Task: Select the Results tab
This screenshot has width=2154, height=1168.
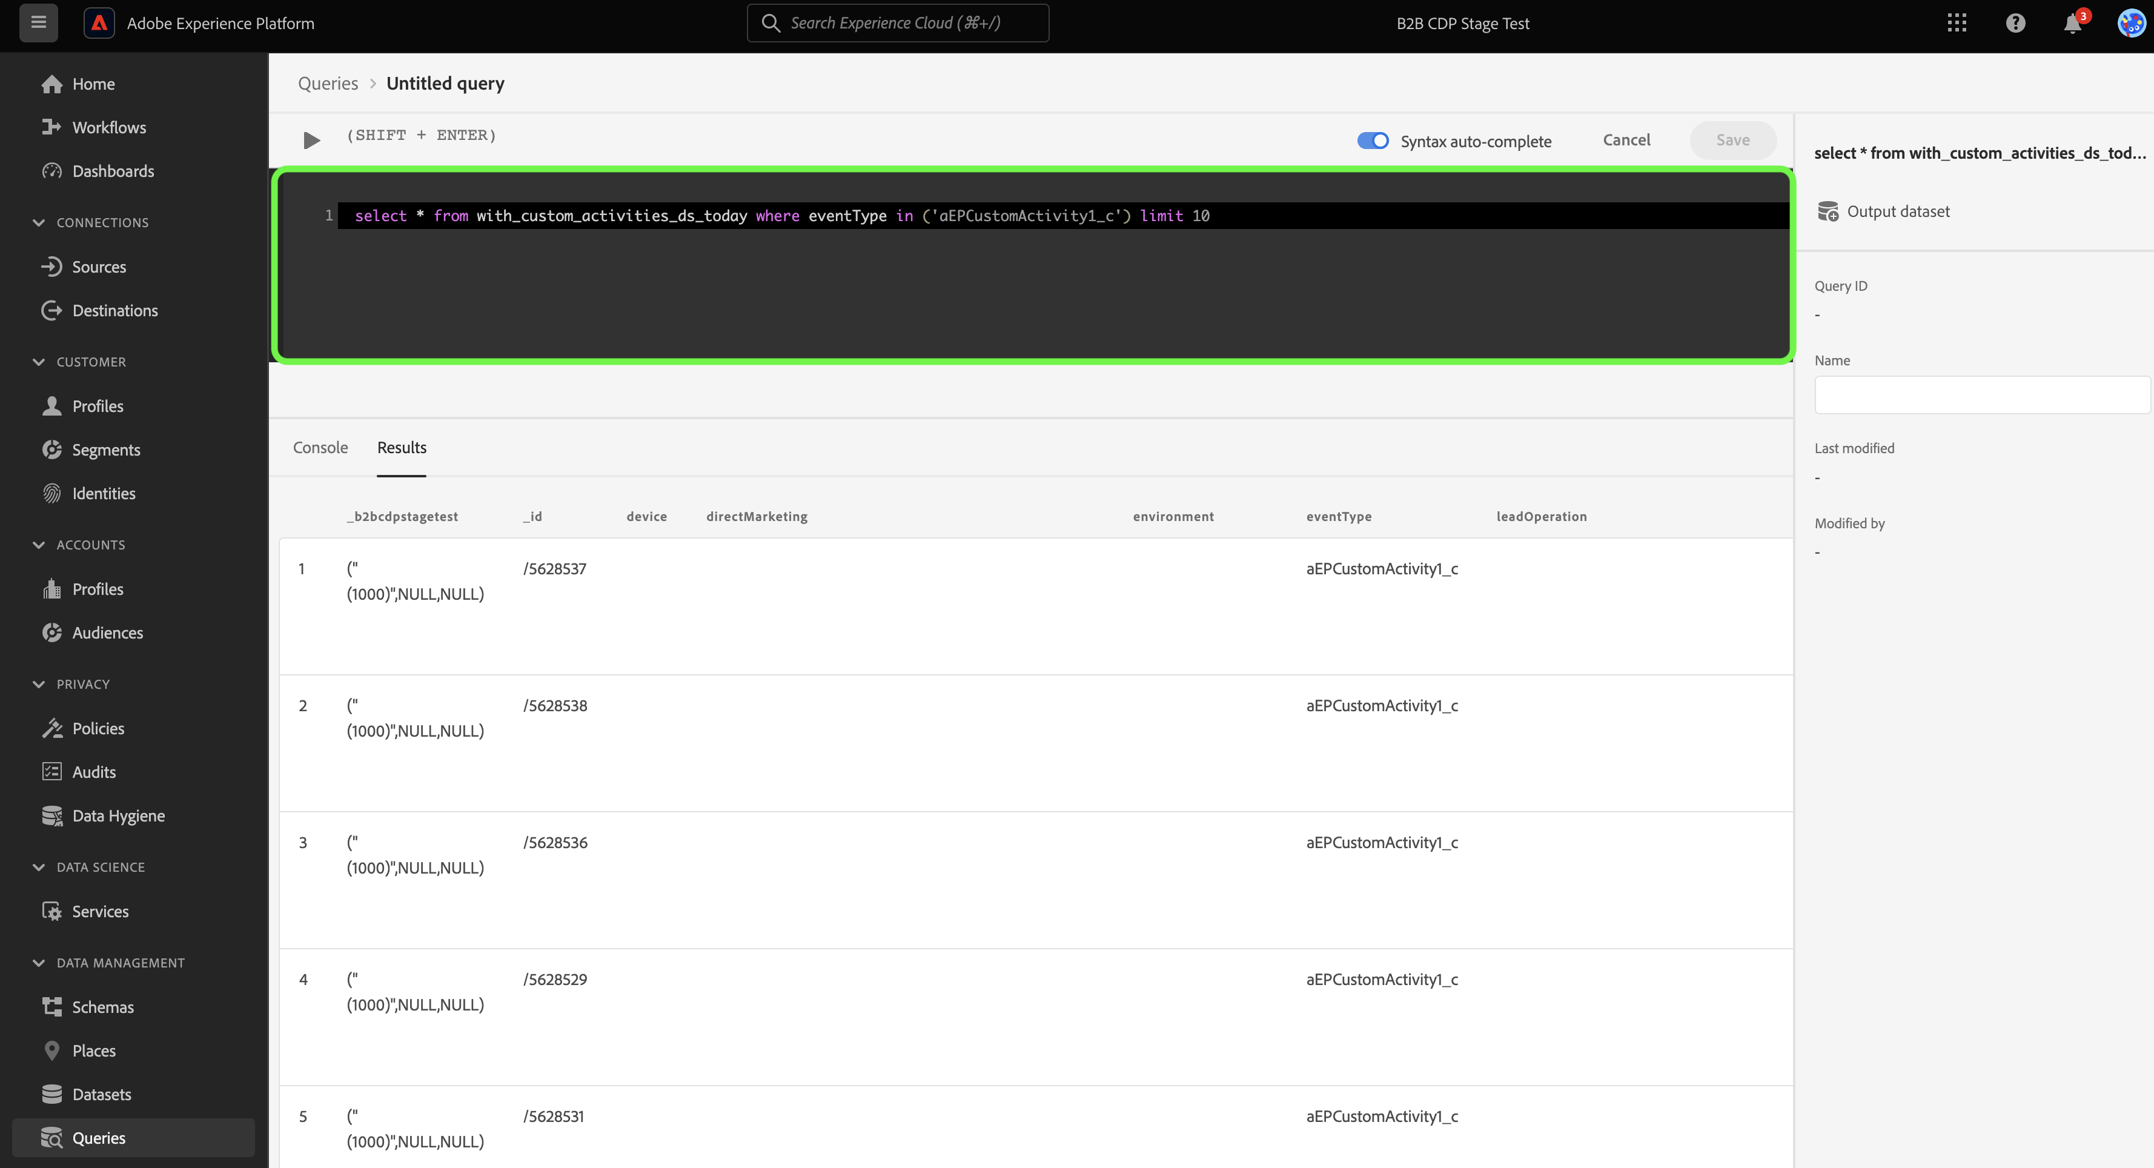Action: [x=402, y=447]
